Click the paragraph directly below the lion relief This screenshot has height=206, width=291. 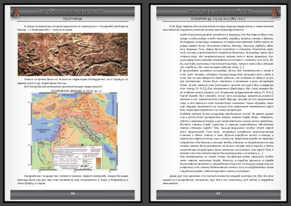click(x=72, y=80)
